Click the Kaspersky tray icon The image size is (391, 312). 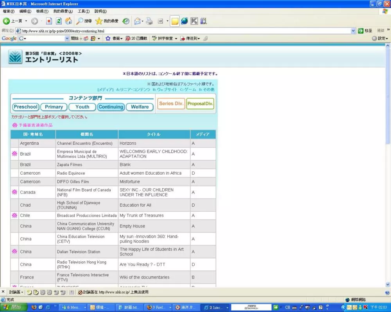[366, 308]
